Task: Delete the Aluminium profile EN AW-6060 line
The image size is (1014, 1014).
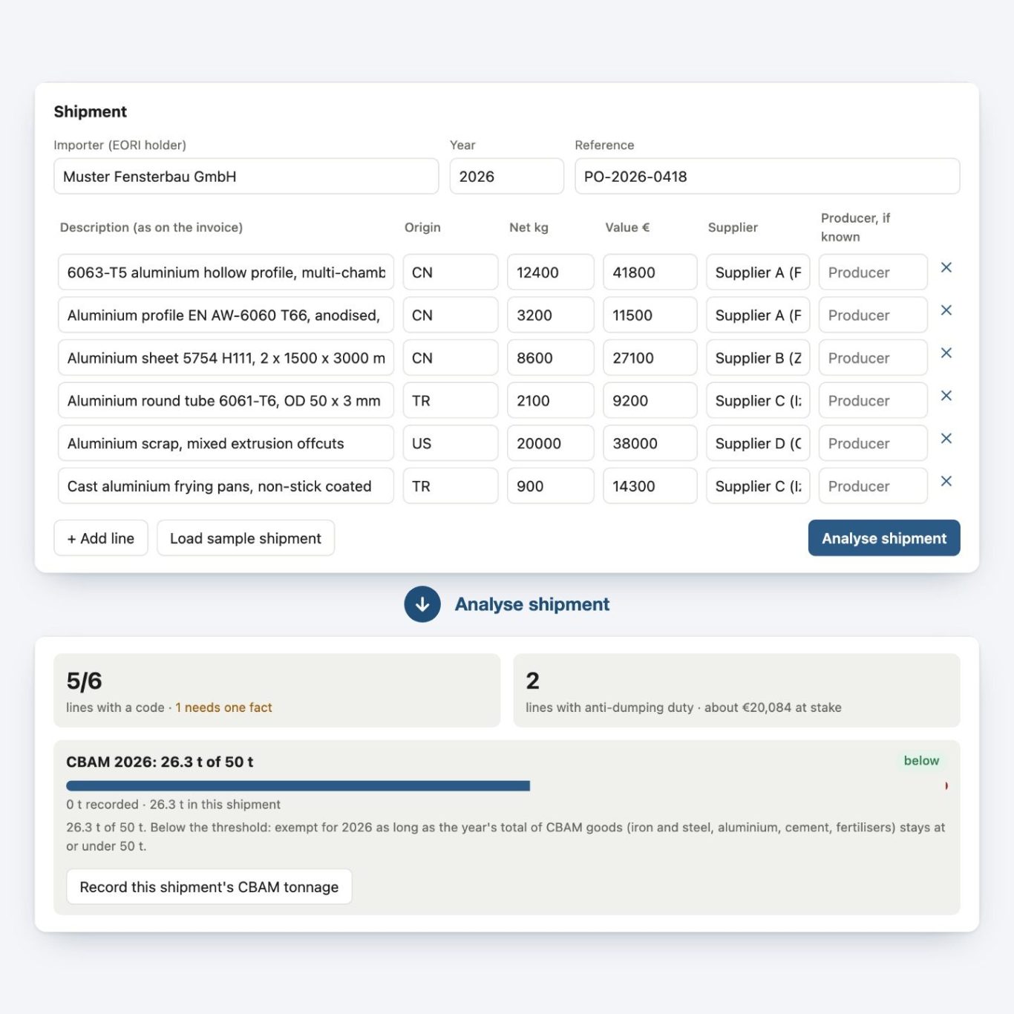Action: pyautogui.click(x=946, y=310)
